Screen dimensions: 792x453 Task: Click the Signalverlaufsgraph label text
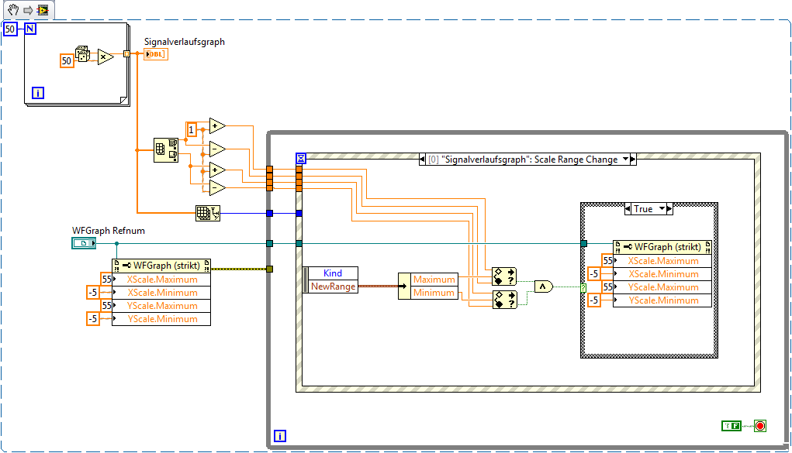point(185,41)
